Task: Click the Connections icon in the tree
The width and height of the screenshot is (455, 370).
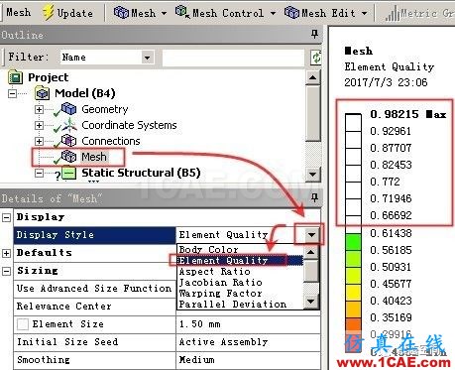Action: point(68,141)
